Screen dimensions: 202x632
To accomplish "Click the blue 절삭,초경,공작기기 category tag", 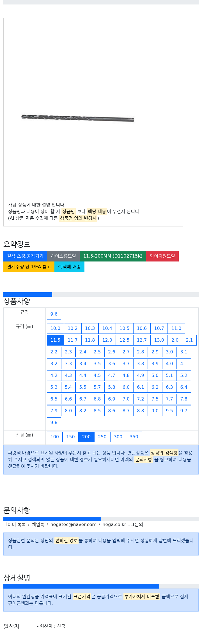I will [25, 256].
